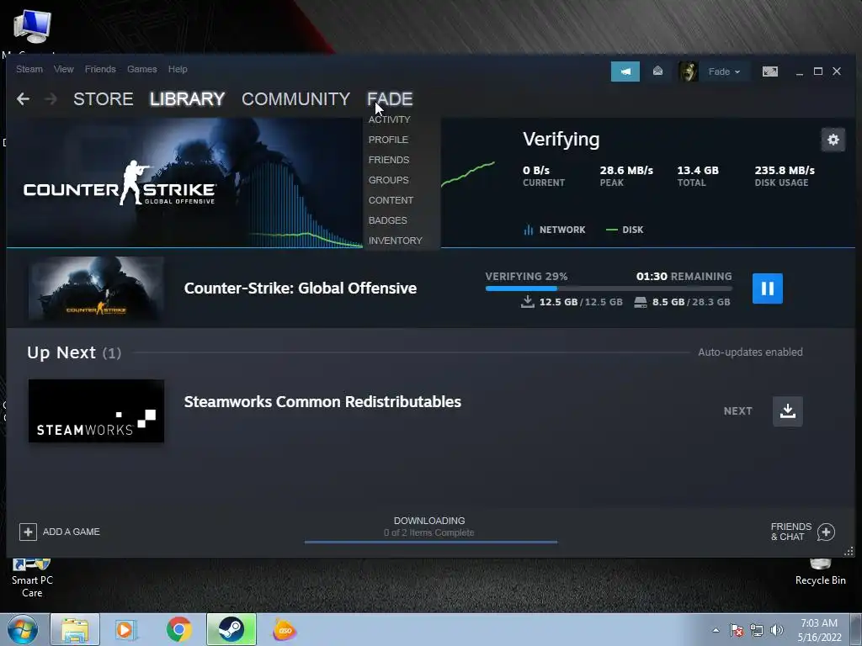Screen dimensions: 862x646
Task: Open the Smart PC Care desktop icon
Action: click(32, 578)
